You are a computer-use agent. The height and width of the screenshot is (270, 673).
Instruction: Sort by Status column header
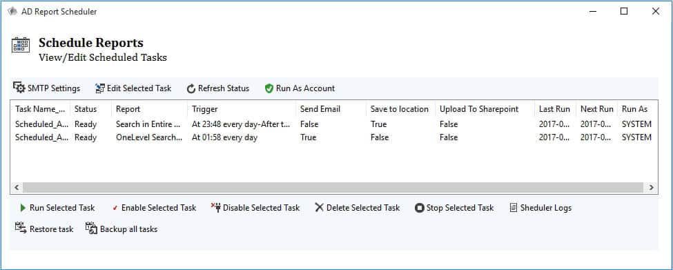pyautogui.click(x=90, y=109)
